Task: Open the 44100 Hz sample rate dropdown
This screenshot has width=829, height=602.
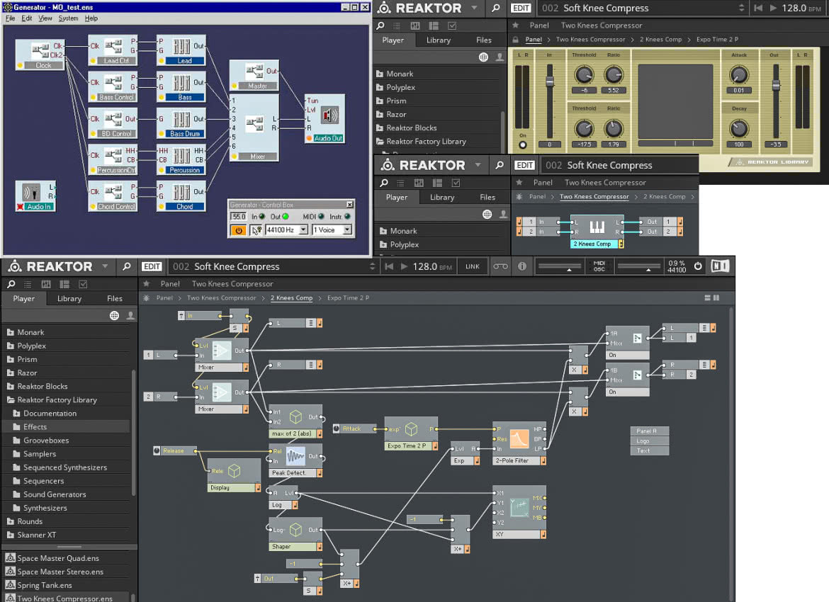Action: (303, 230)
